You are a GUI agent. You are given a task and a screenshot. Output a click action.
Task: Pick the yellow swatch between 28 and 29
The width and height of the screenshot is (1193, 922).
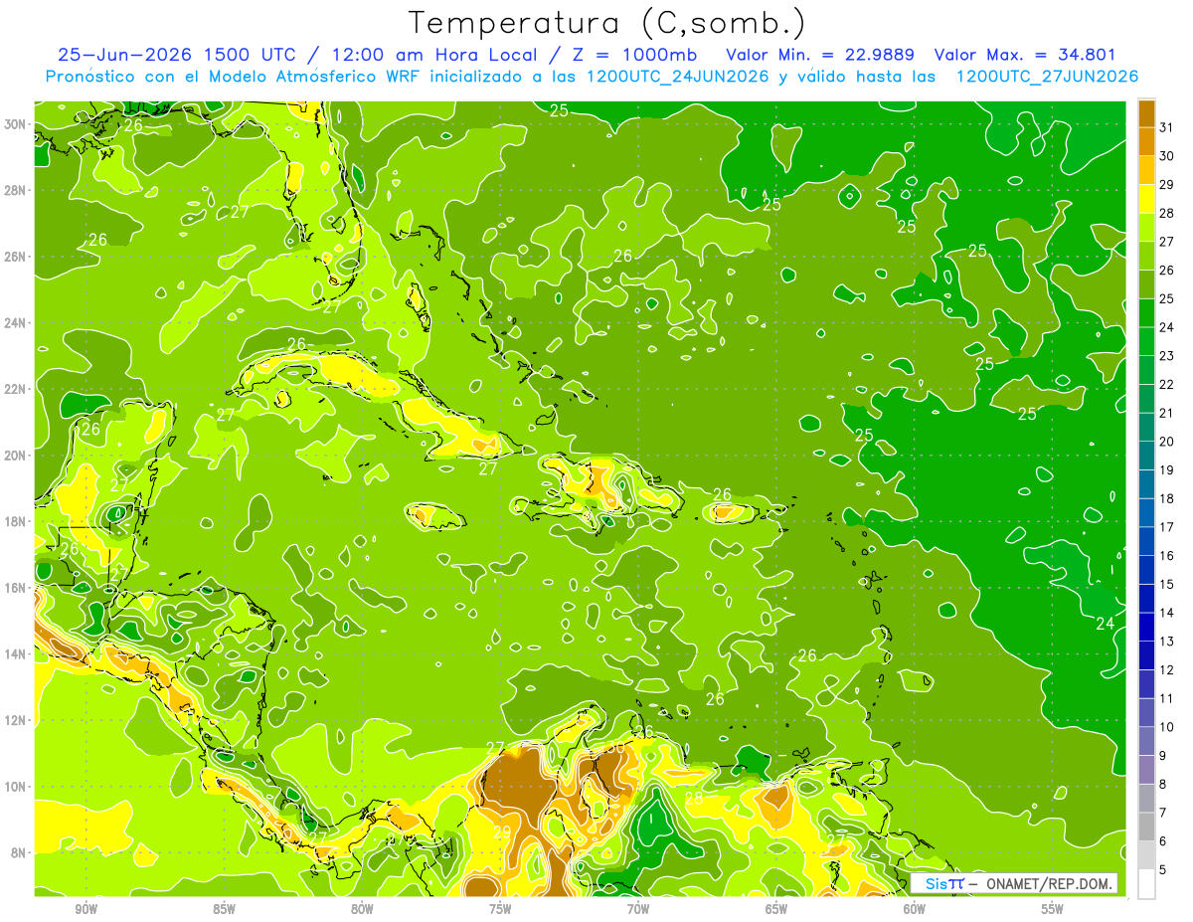1146,199
